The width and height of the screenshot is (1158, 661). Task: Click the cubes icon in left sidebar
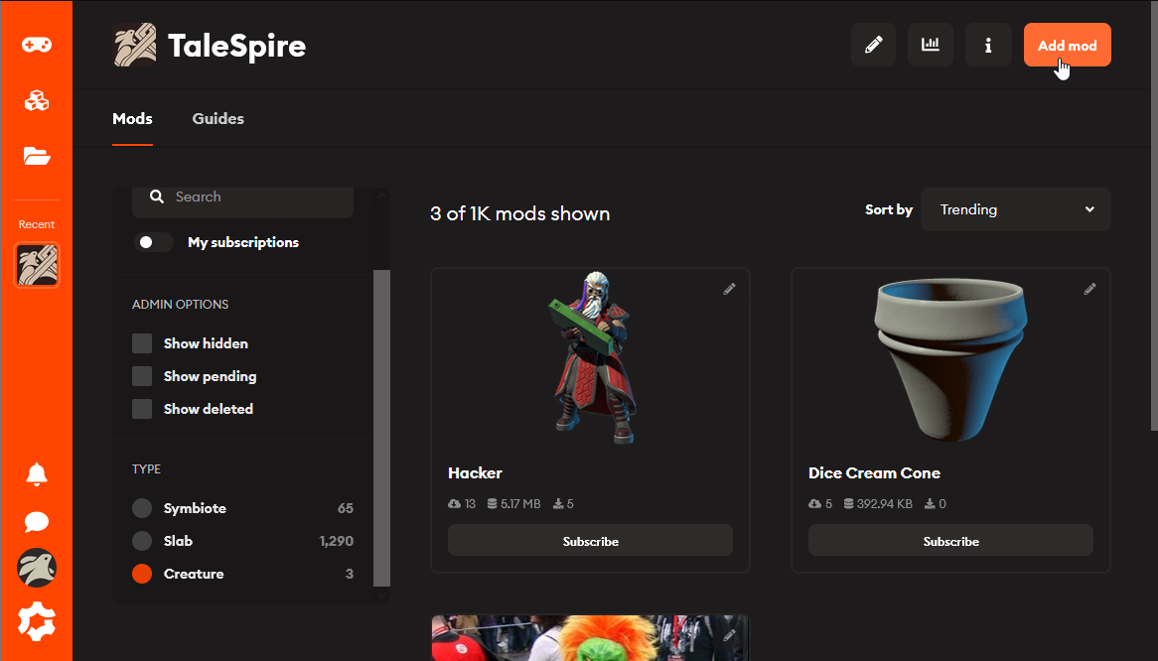(37, 100)
